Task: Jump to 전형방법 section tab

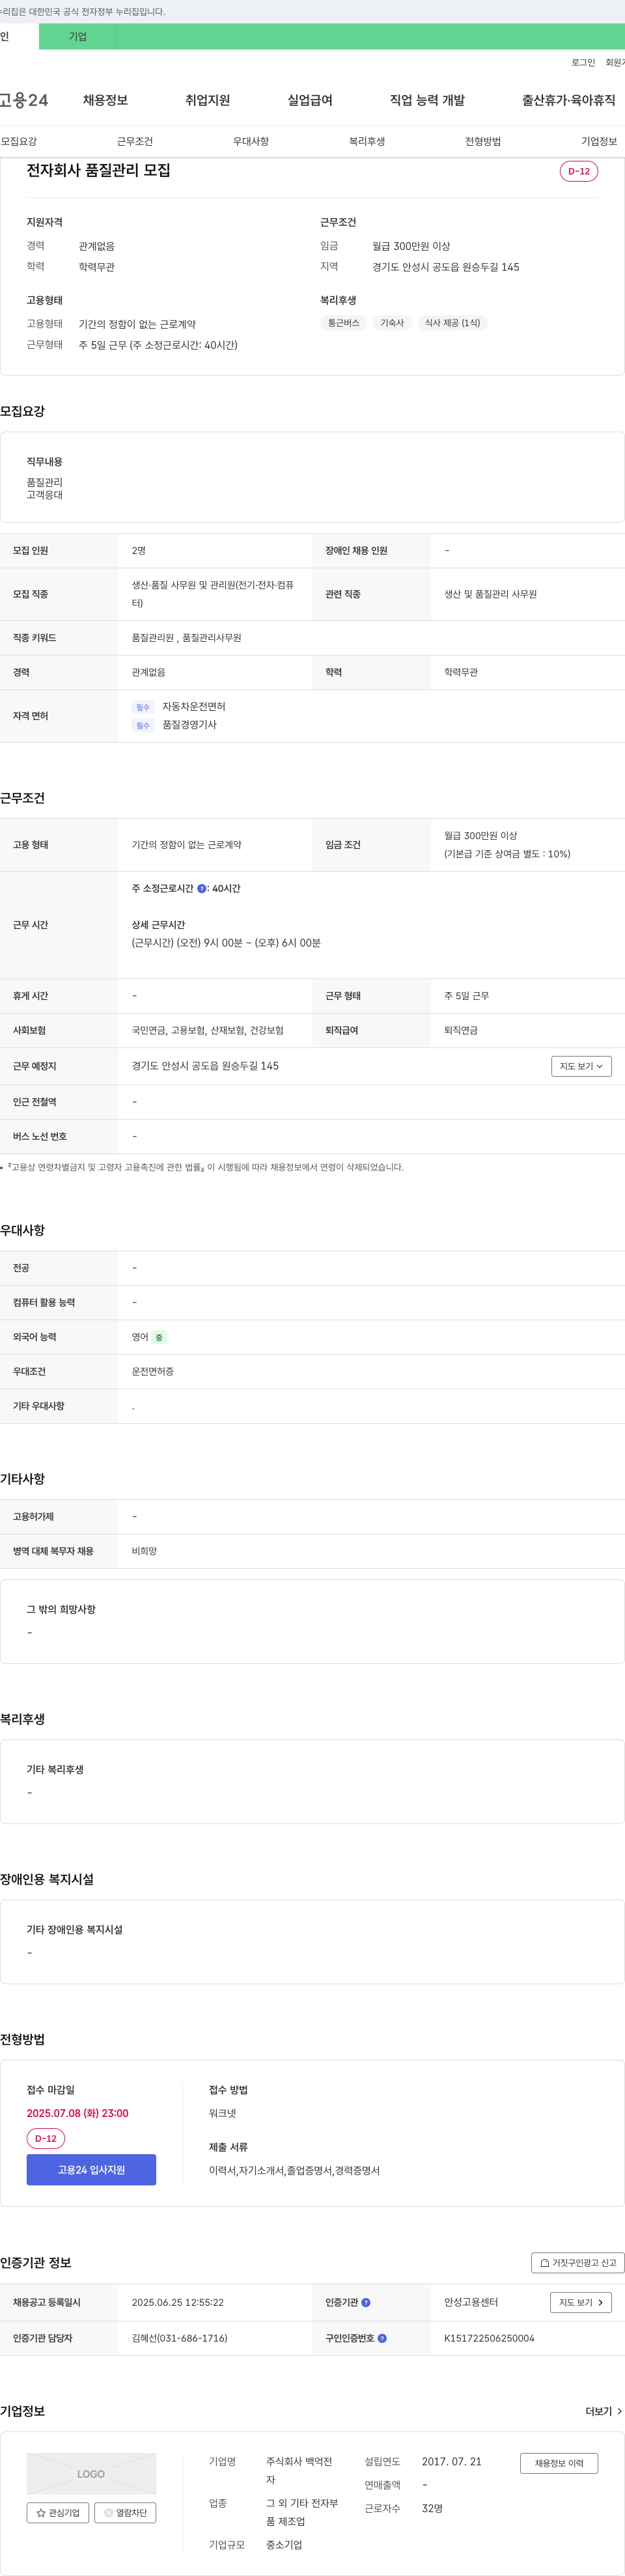Action: click(483, 141)
